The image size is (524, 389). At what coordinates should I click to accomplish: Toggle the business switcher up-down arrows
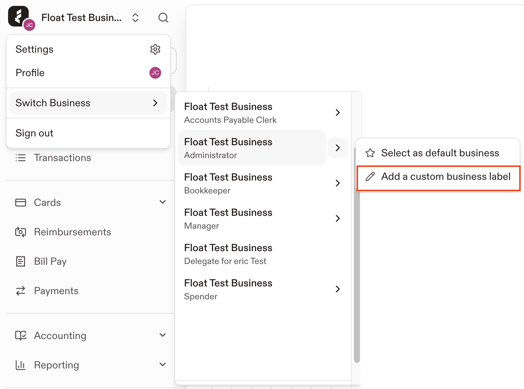coord(135,18)
